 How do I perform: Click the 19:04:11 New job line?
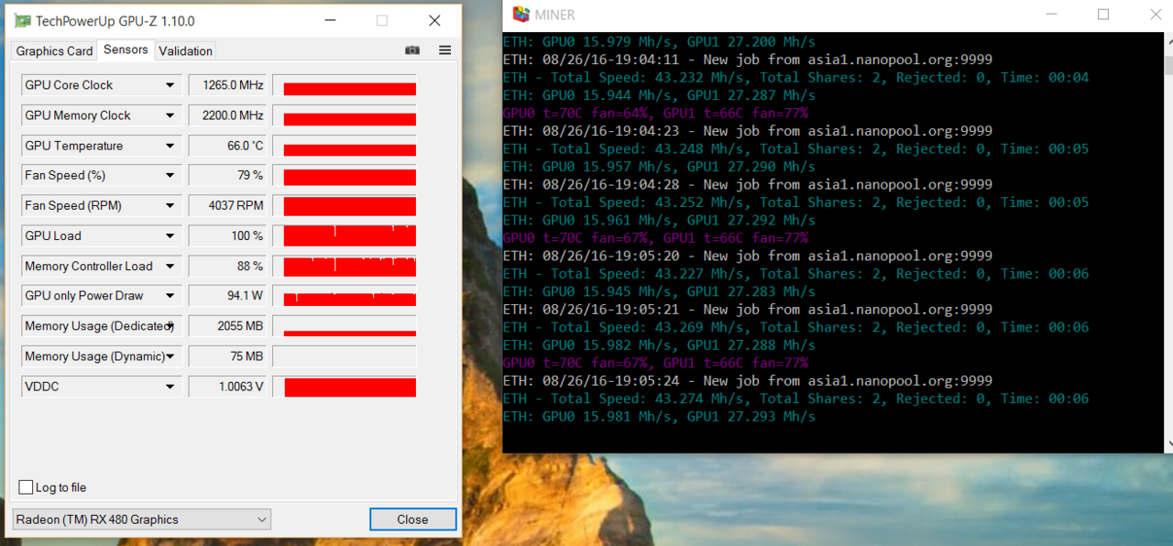(x=748, y=60)
